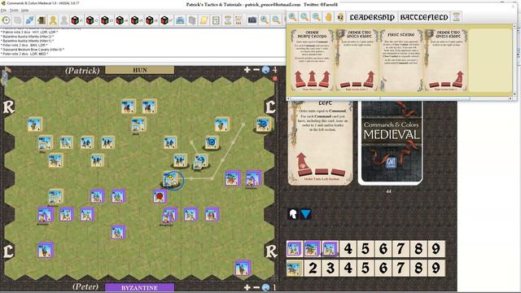Click the hourglass icon right of BATTLEFIELD

point(457,17)
